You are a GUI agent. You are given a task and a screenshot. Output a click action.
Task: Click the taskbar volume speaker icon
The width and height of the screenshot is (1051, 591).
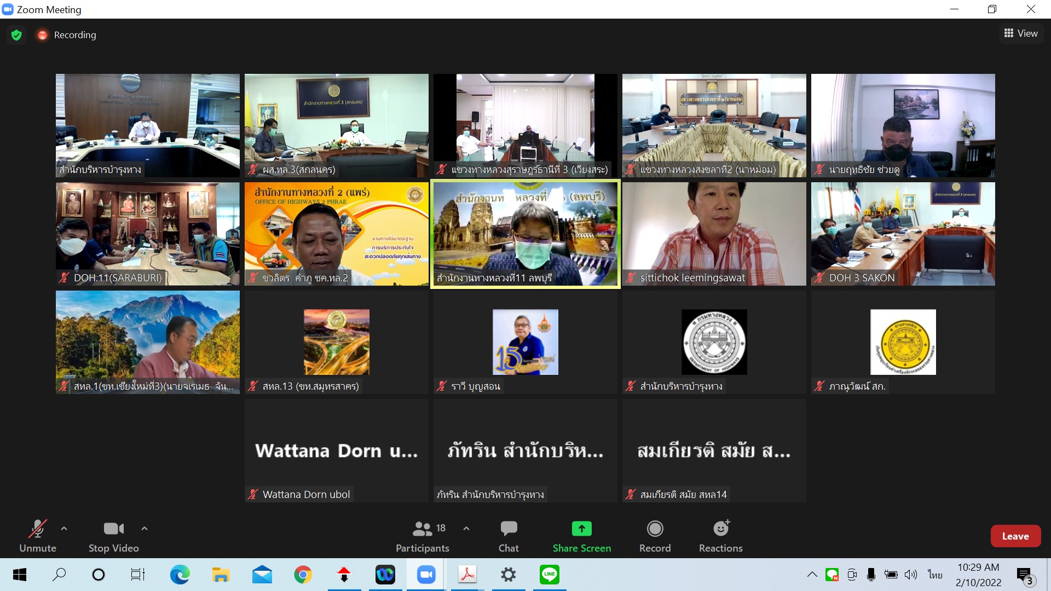(910, 575)
